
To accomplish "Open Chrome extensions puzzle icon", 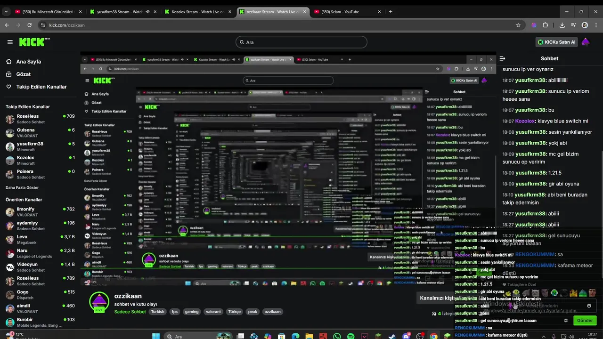I will (x=546, y=25).
